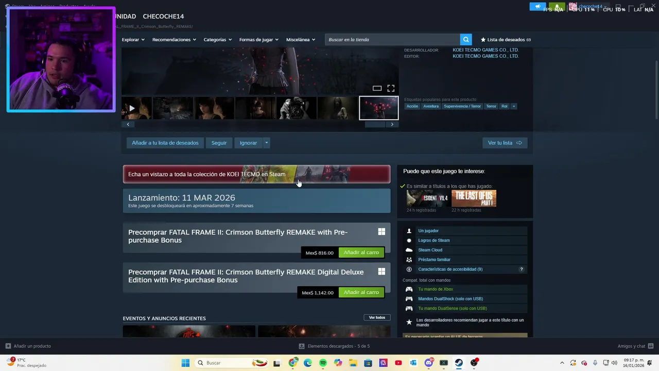Select the Rol tag

[x=505, y=106]
